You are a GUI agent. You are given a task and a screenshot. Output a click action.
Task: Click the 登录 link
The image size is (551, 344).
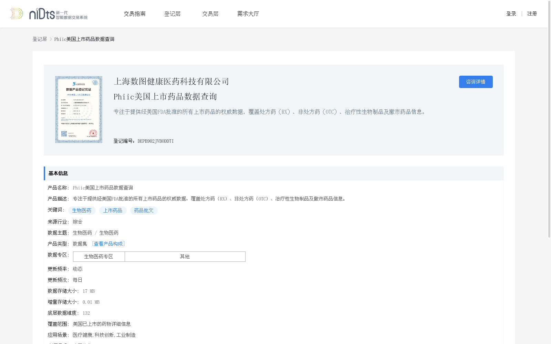511,14
